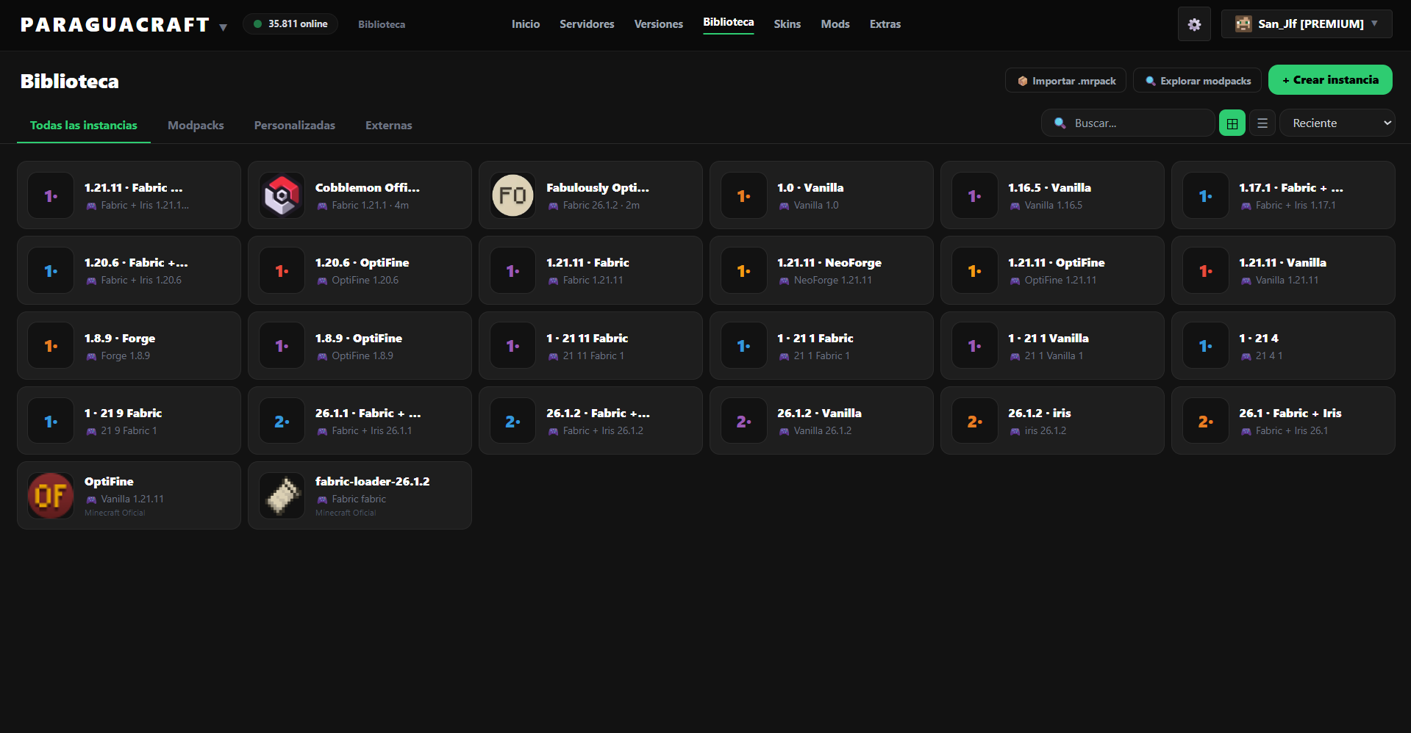The height and width of the screenshot is (733, 1411).
Task: Open the Servidores navigation item
Action: pos(587,24)
